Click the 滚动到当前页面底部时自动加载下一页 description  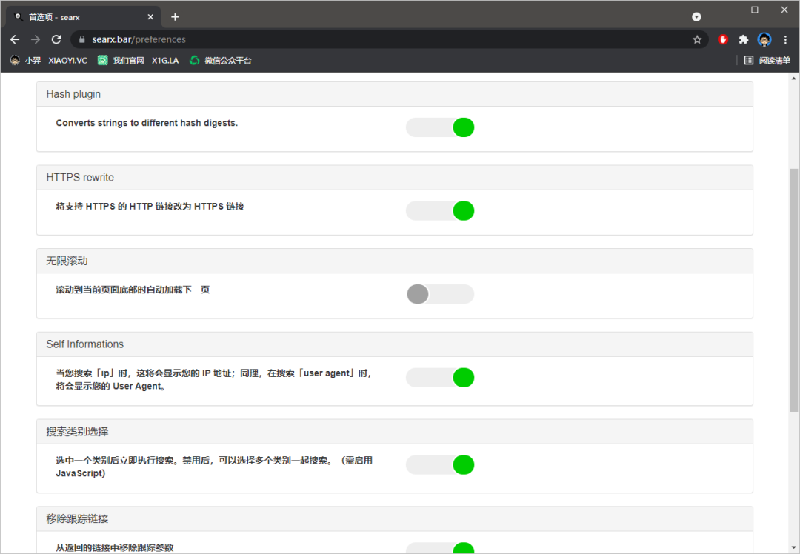133,290
